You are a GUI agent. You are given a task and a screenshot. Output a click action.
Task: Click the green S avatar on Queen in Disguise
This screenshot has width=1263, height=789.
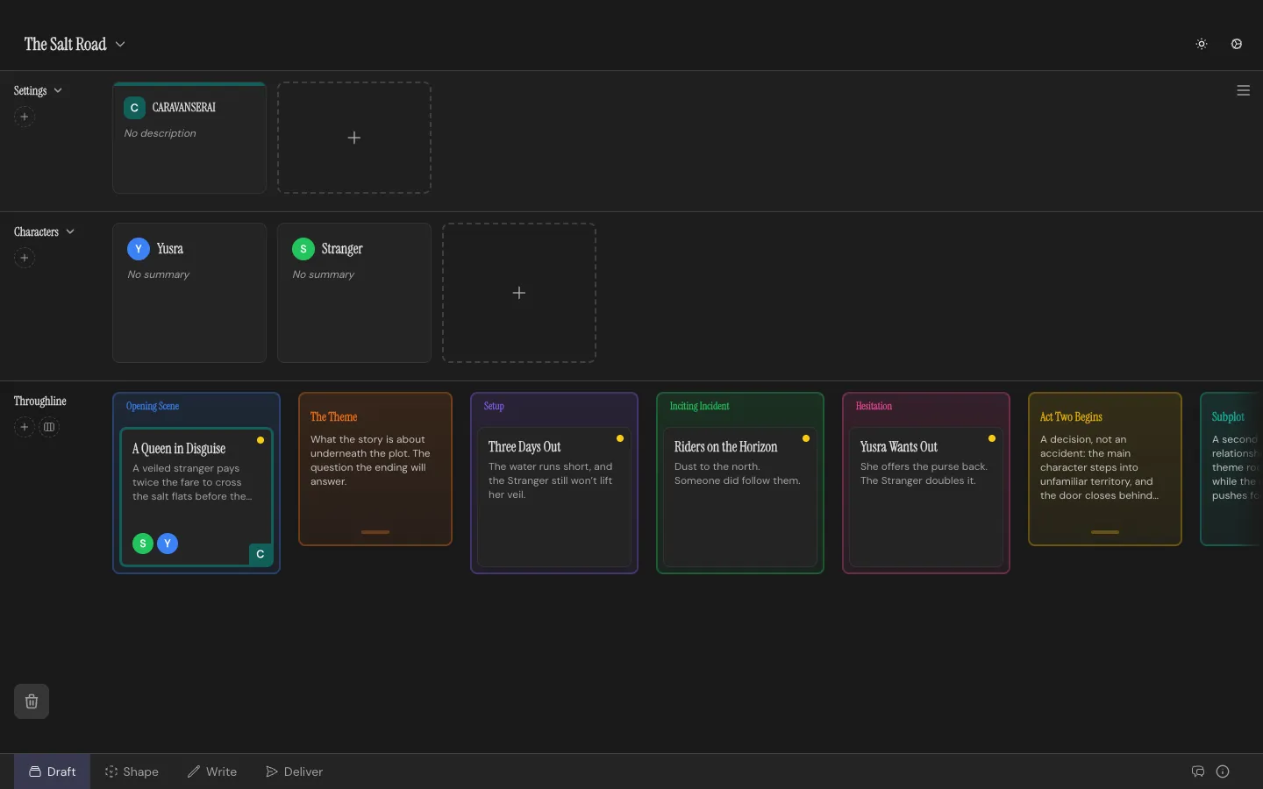pyautogui.click(x=143, y=544)
